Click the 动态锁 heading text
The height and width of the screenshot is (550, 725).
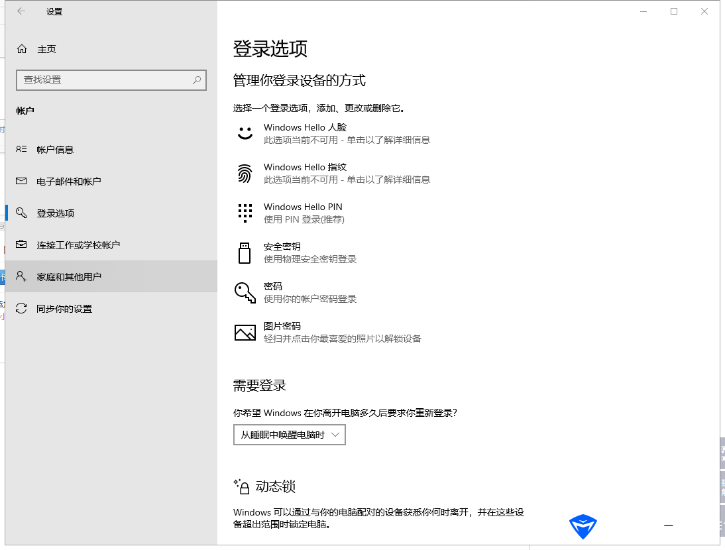point(275,486)
